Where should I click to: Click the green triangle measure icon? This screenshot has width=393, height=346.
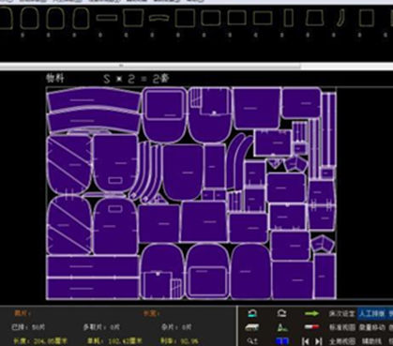pos(282,327)
